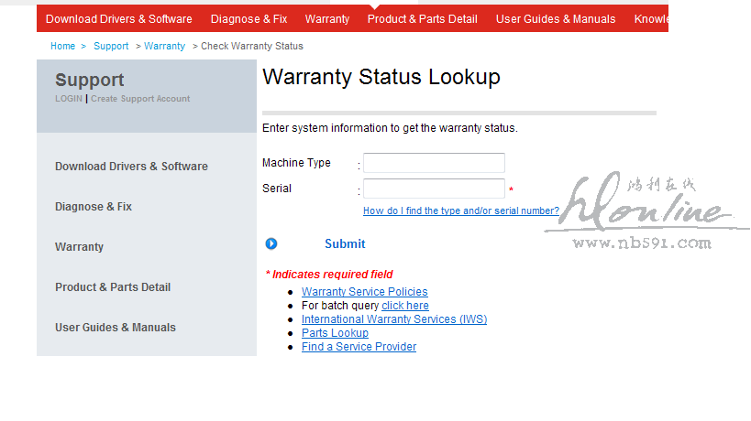Go to the Parts Lookup link
The height and width of the screenshot is (421, 751).
[x=335, y=333]
